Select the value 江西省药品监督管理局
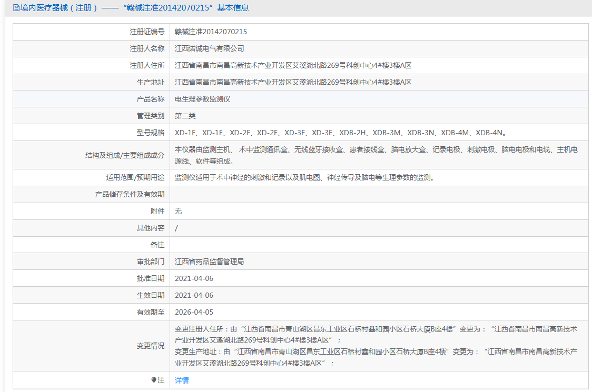 [x=209, y=262]
